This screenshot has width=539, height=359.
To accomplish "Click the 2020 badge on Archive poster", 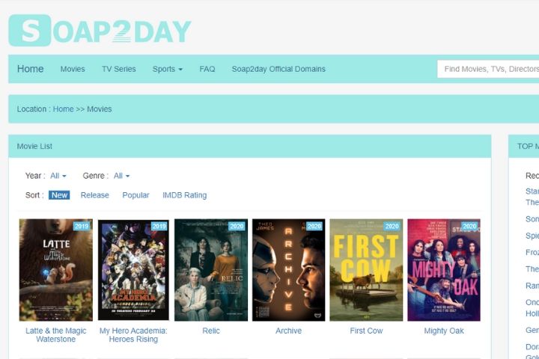I will [314, 226].
